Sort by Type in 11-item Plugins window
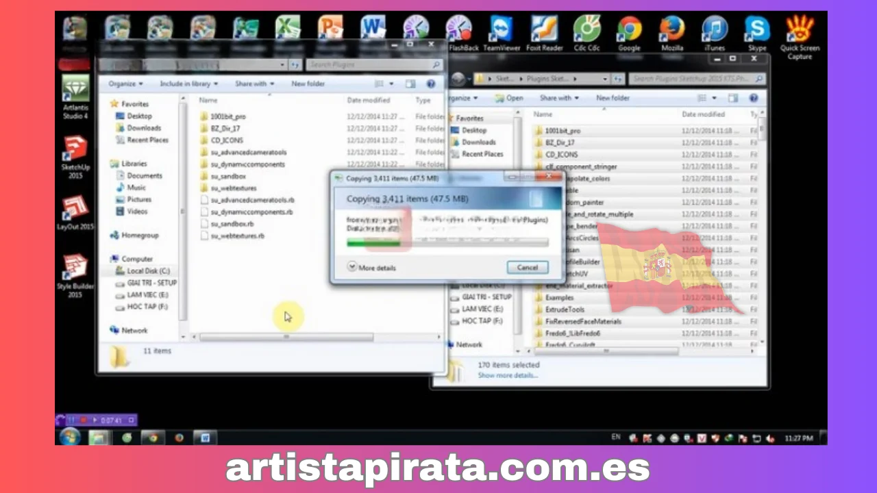 click(423, 100)
